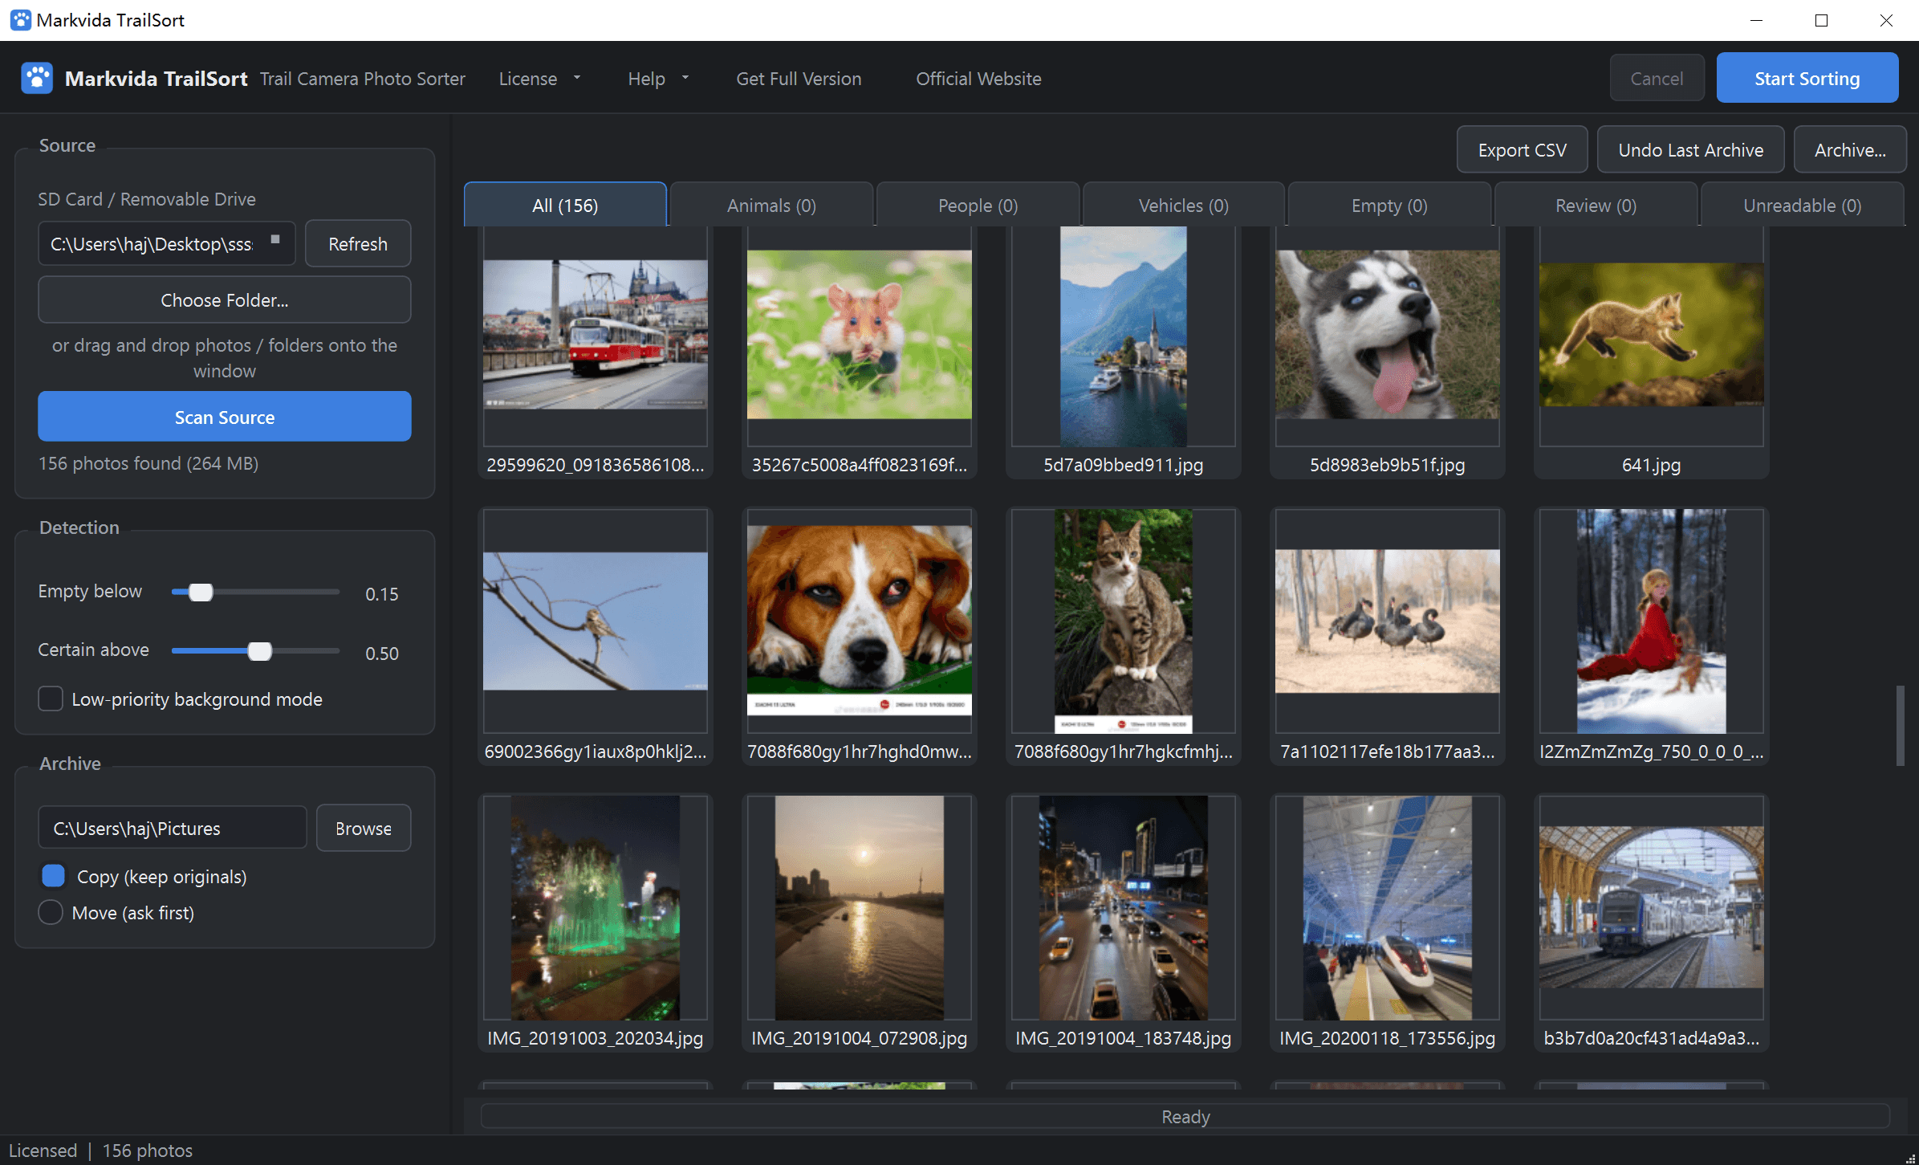Click the title bar app icon
The height and width of the screenshot is (1165, 1919).
[x=20, y=20]
